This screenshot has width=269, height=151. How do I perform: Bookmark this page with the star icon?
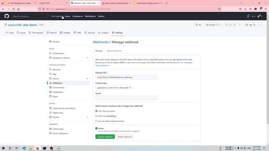[219, 9]
